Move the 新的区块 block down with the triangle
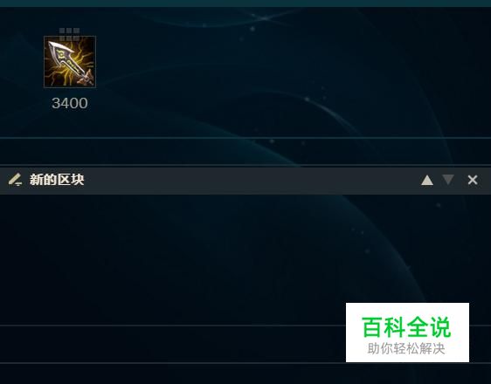 pyautogui.click(x=448, y=180)
